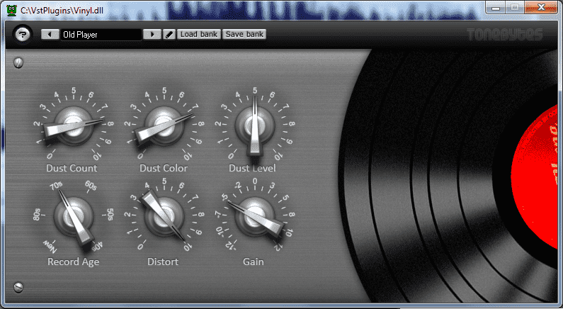This screenshot has height=309, width=563.
Task: Click the Dust Color knob
Action: (164, 125)
